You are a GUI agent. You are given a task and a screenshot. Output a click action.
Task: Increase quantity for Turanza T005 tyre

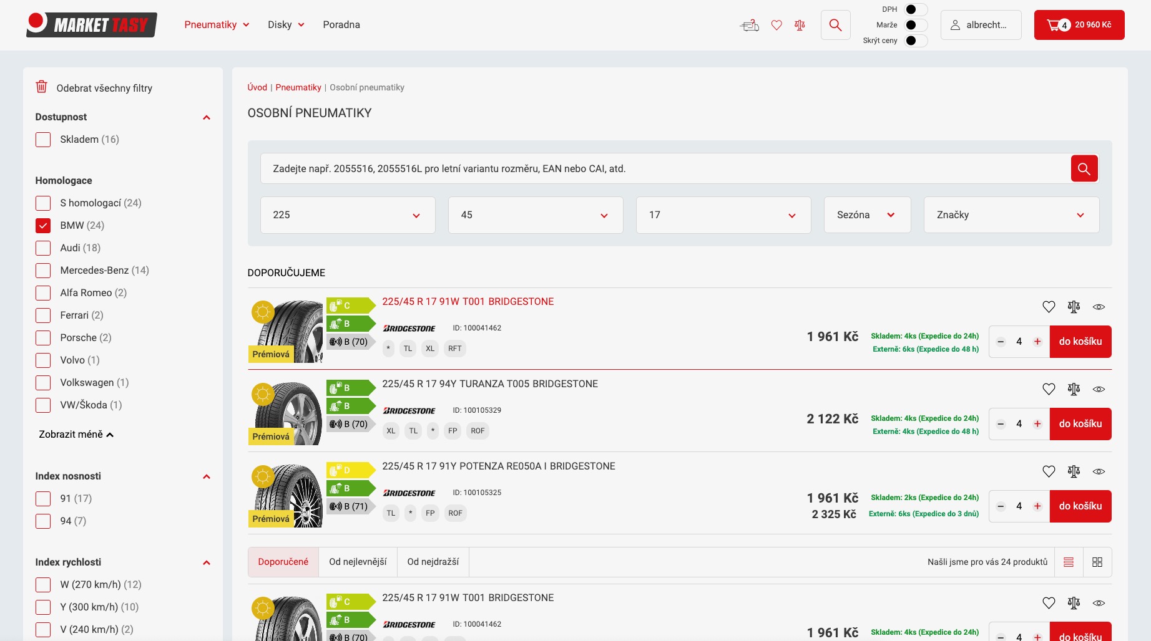coord(1037,424)
